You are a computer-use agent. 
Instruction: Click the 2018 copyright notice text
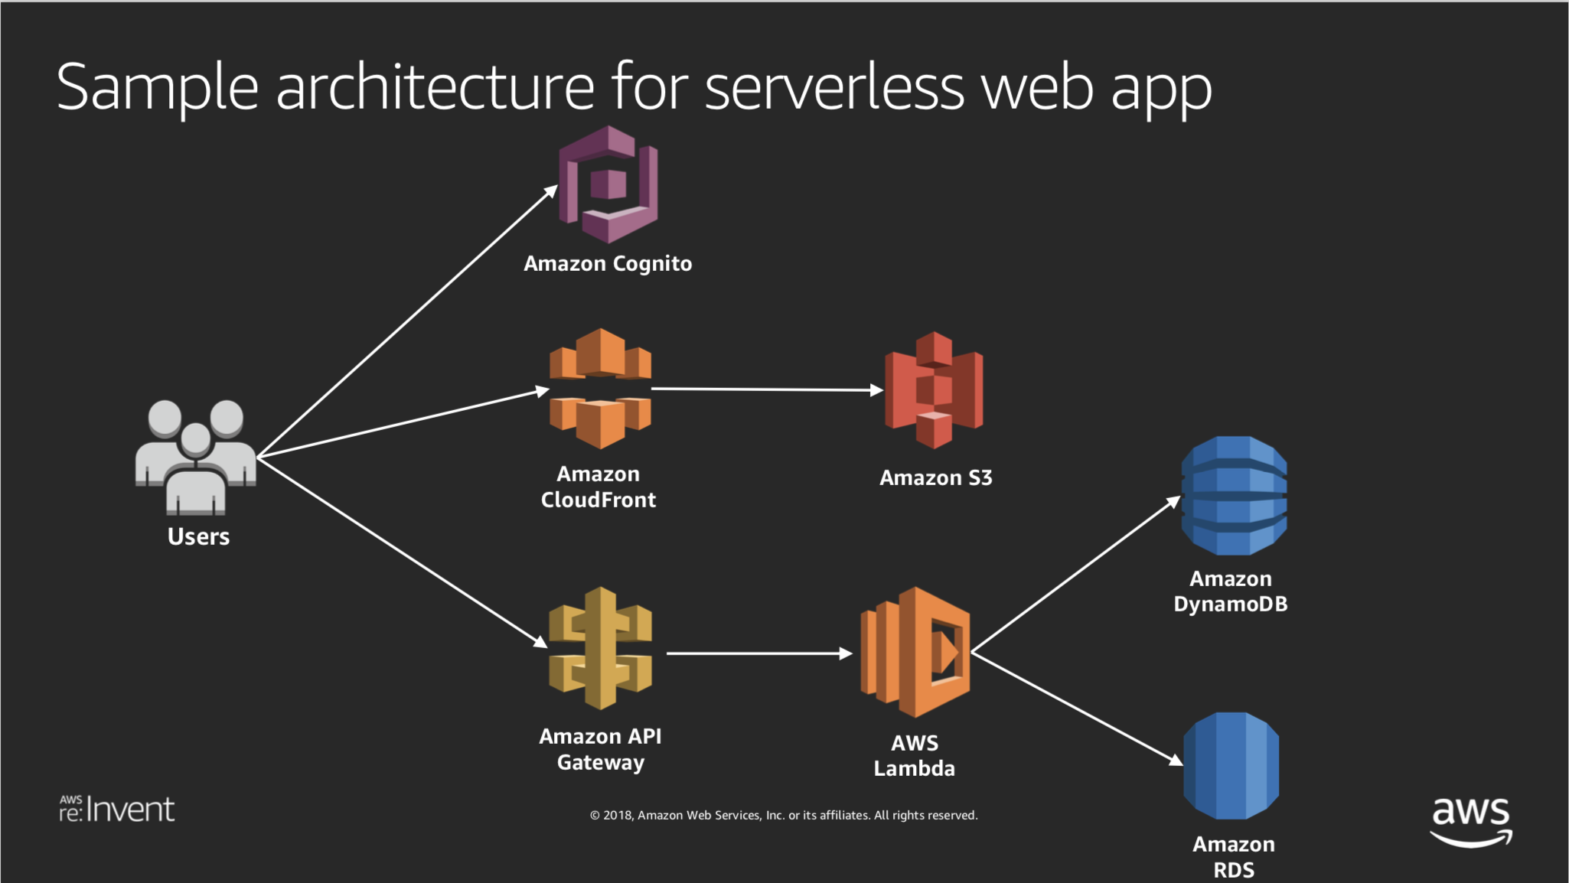click(784, 816)
